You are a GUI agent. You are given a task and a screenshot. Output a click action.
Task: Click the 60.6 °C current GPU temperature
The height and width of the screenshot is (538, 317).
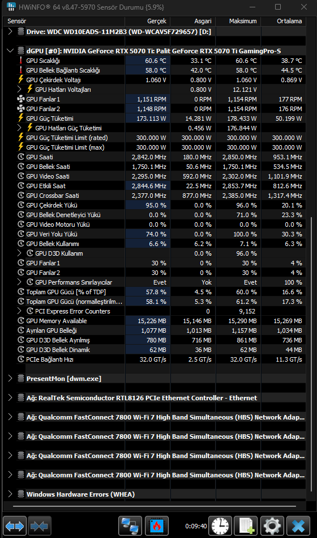[156, 61]
